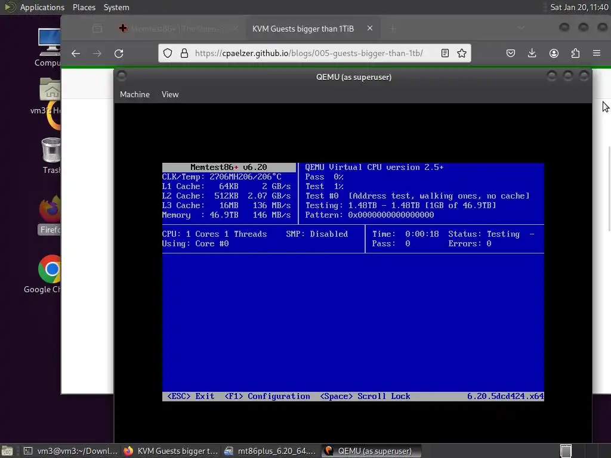611x458 pixels.
Task: Switch to KVM Guests Firefox taskbar item
Action: tap(171, 451)
